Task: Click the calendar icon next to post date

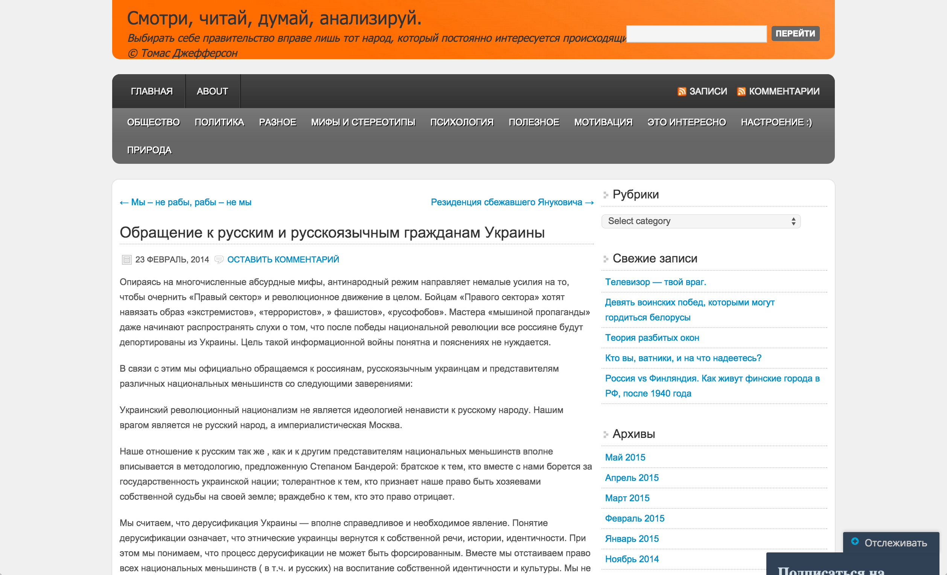Action: tap(126, 259)
